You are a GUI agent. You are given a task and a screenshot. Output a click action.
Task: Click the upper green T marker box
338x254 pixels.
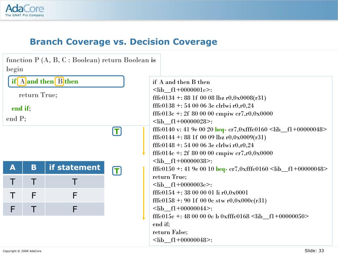coord(117,132)
